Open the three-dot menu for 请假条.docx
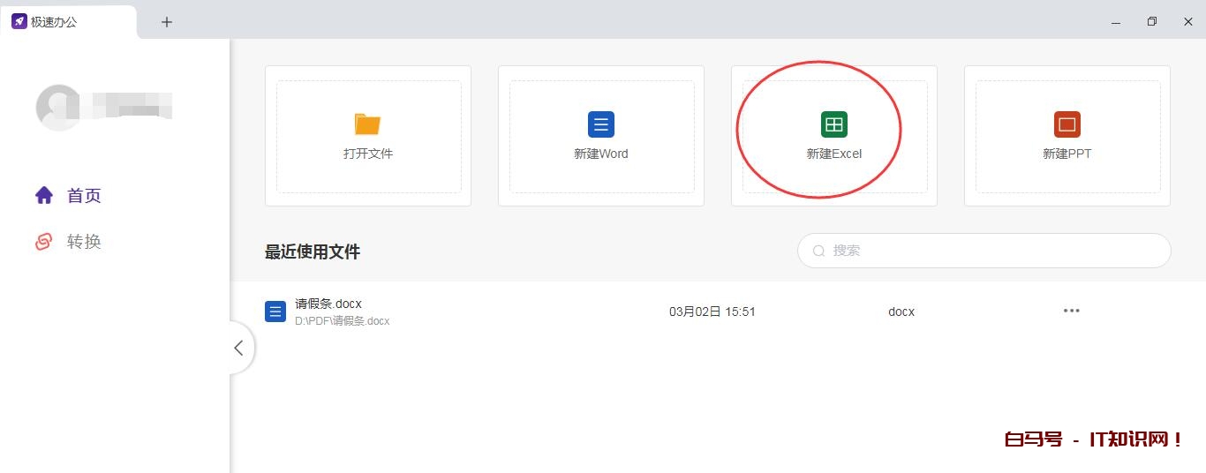 (x=1071, y=311)
